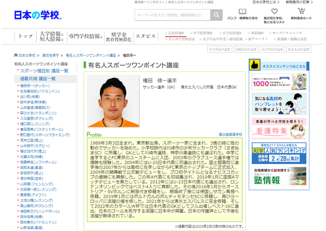Click the thumbs-up オススメコンテンツ icon
The image size is (326, 231).
254,65
